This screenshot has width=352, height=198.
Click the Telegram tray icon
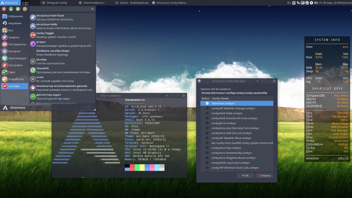(x=307, y=3)
